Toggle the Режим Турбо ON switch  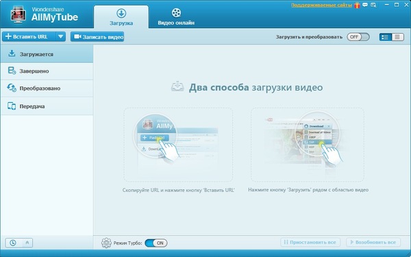pyautogui.click(x=156, y=243)
